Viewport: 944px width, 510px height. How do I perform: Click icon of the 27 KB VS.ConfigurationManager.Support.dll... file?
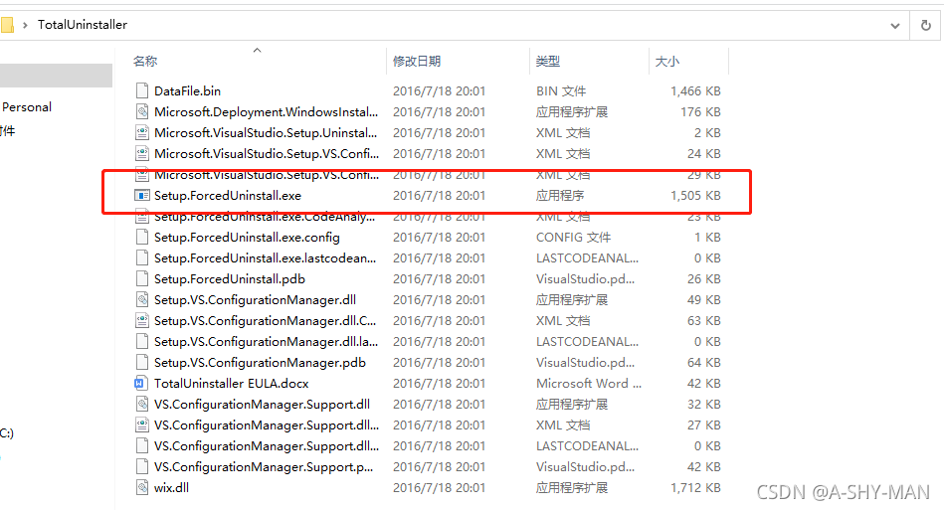click(142, 425)
